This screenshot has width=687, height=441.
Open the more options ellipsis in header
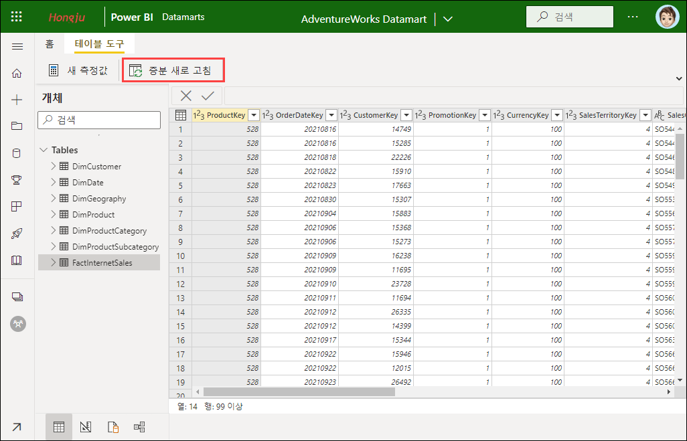click(x=633, y=17)
